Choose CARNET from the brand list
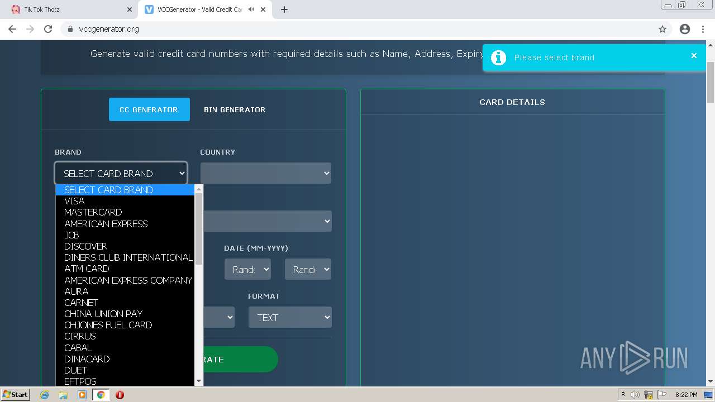The width and height of the screenshot is (715, 402). (x=125, y=303)
